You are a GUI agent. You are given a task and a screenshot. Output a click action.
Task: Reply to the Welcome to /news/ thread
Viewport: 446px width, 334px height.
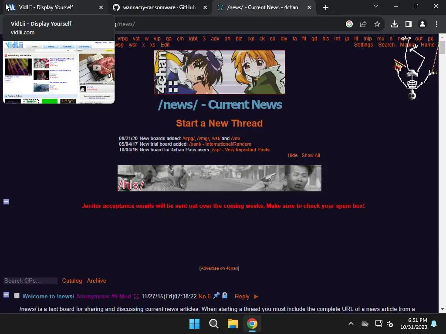pos(242,296)
